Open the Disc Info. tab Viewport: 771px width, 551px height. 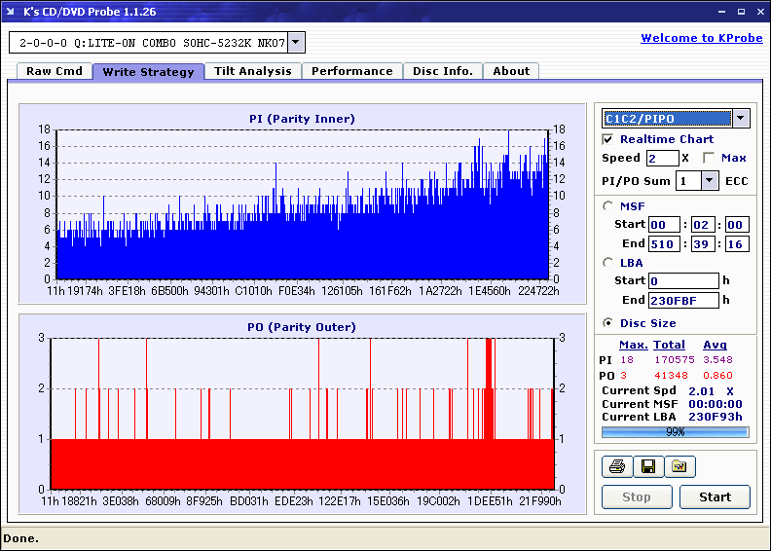443,71
